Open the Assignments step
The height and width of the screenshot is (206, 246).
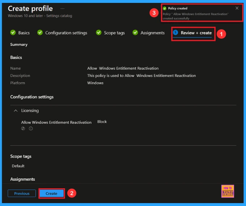click(153, 33)
